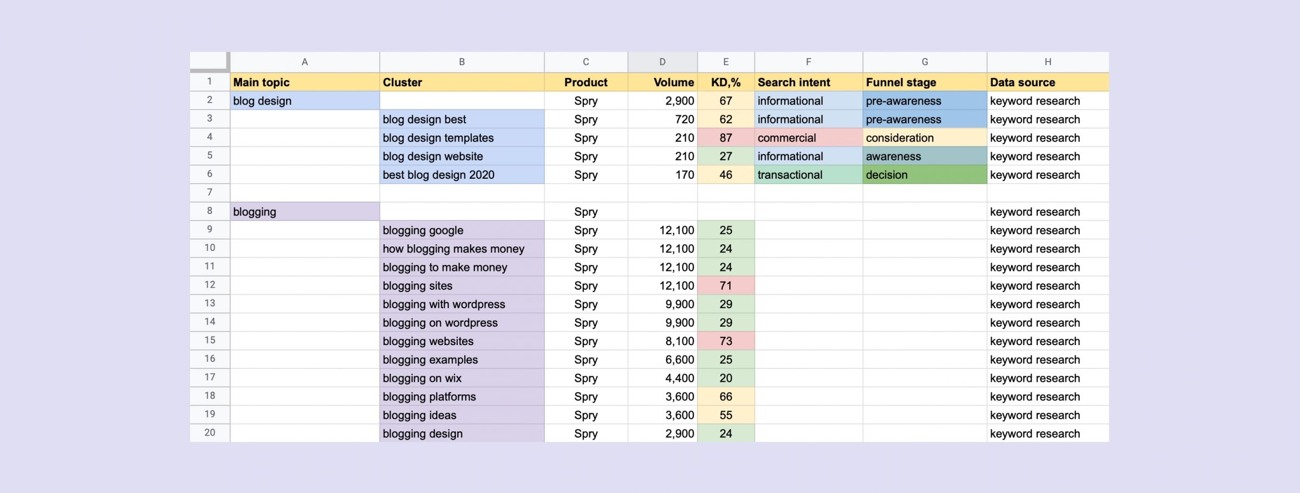1300x493 pixels.
Task: Click the Spry cell in row 8
Action: (585, 212)
